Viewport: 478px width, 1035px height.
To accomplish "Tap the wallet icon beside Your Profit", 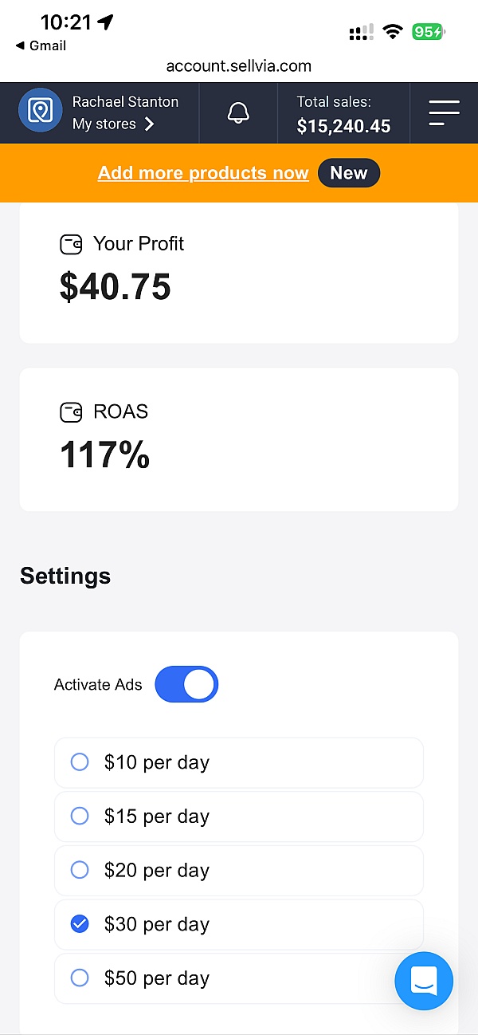I will coord(71,245).
